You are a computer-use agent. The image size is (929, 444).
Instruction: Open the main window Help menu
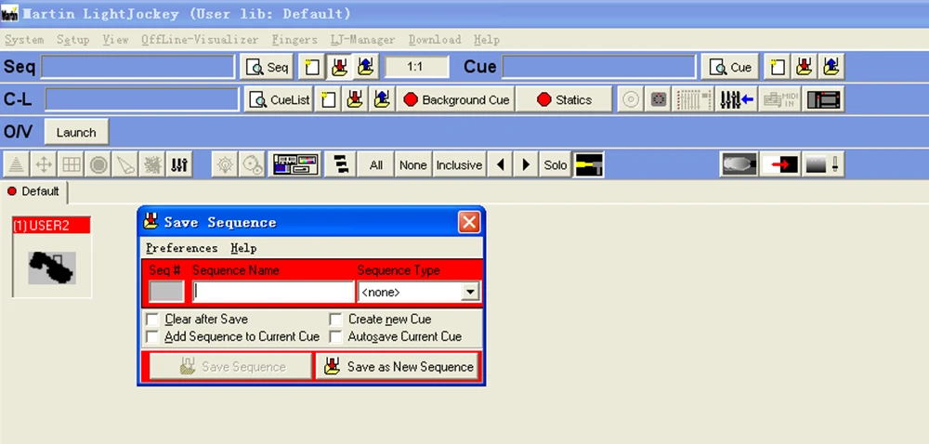click(487, 40)
